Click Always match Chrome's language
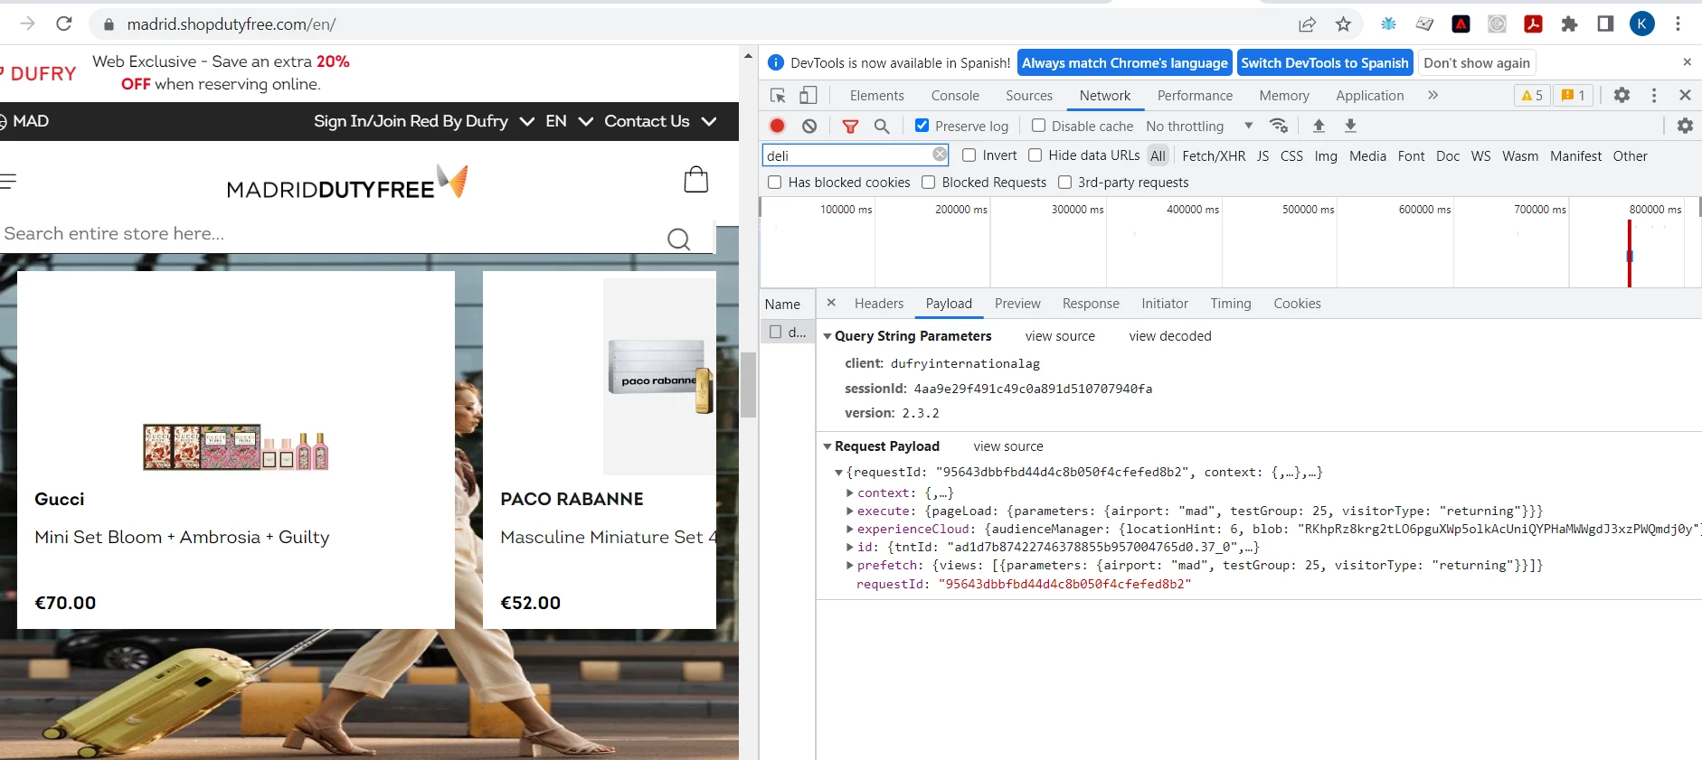Viewport: 1702px width, 760px height. pos(1125,62)
